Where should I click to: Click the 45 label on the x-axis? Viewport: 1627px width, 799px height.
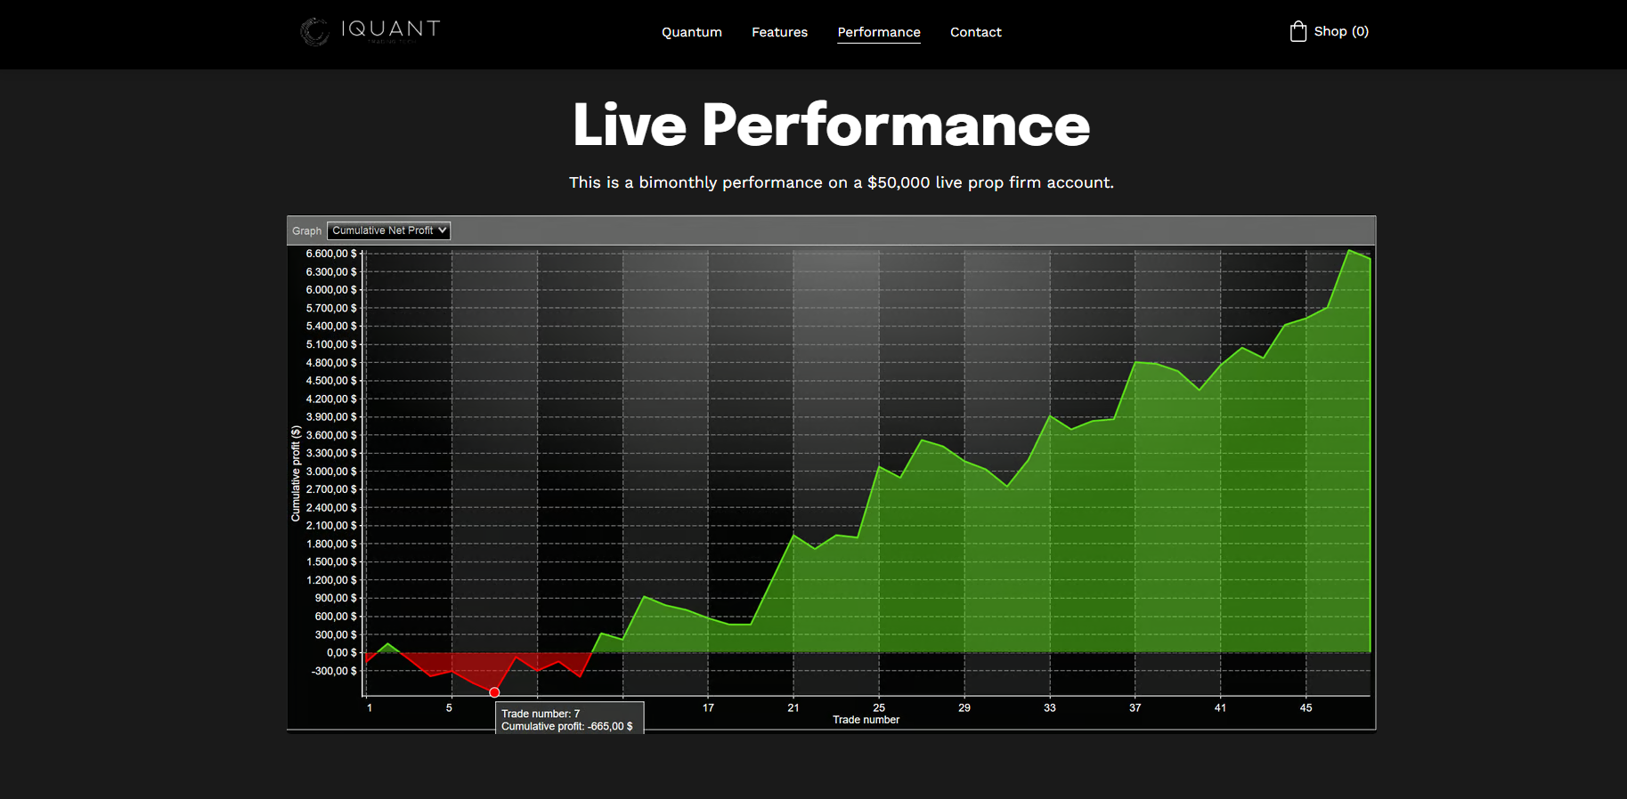tap(1306, 708)
